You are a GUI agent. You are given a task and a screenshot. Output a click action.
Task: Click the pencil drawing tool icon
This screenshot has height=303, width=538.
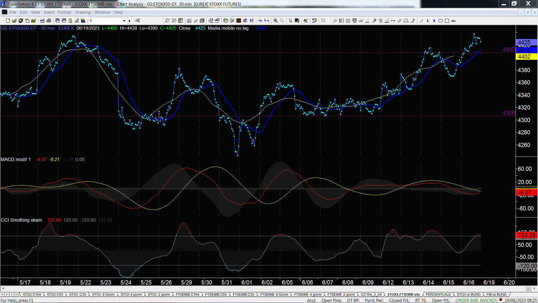click(x=412, y=21)
